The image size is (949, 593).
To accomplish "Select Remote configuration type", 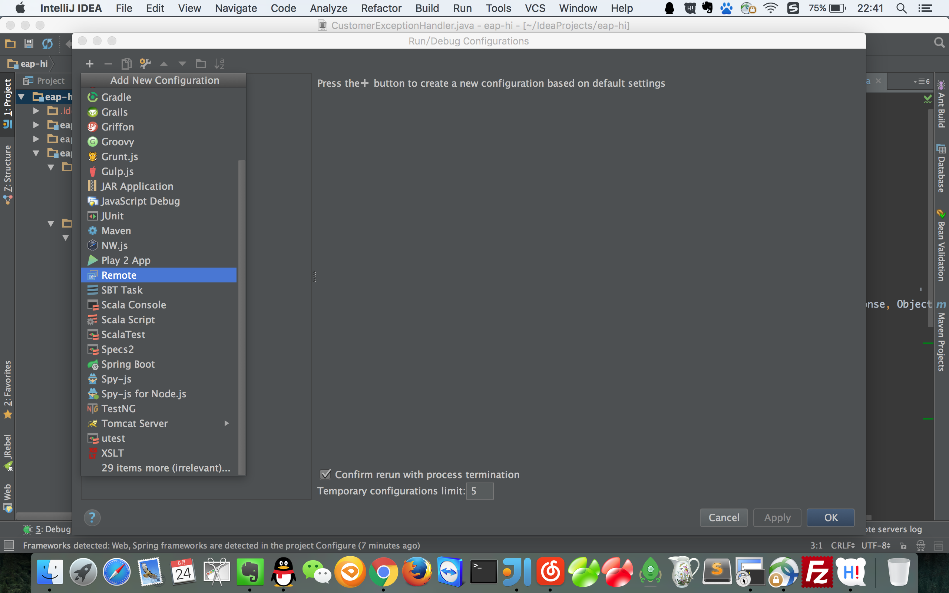I will pyautogui.click(x=119, y=275).
